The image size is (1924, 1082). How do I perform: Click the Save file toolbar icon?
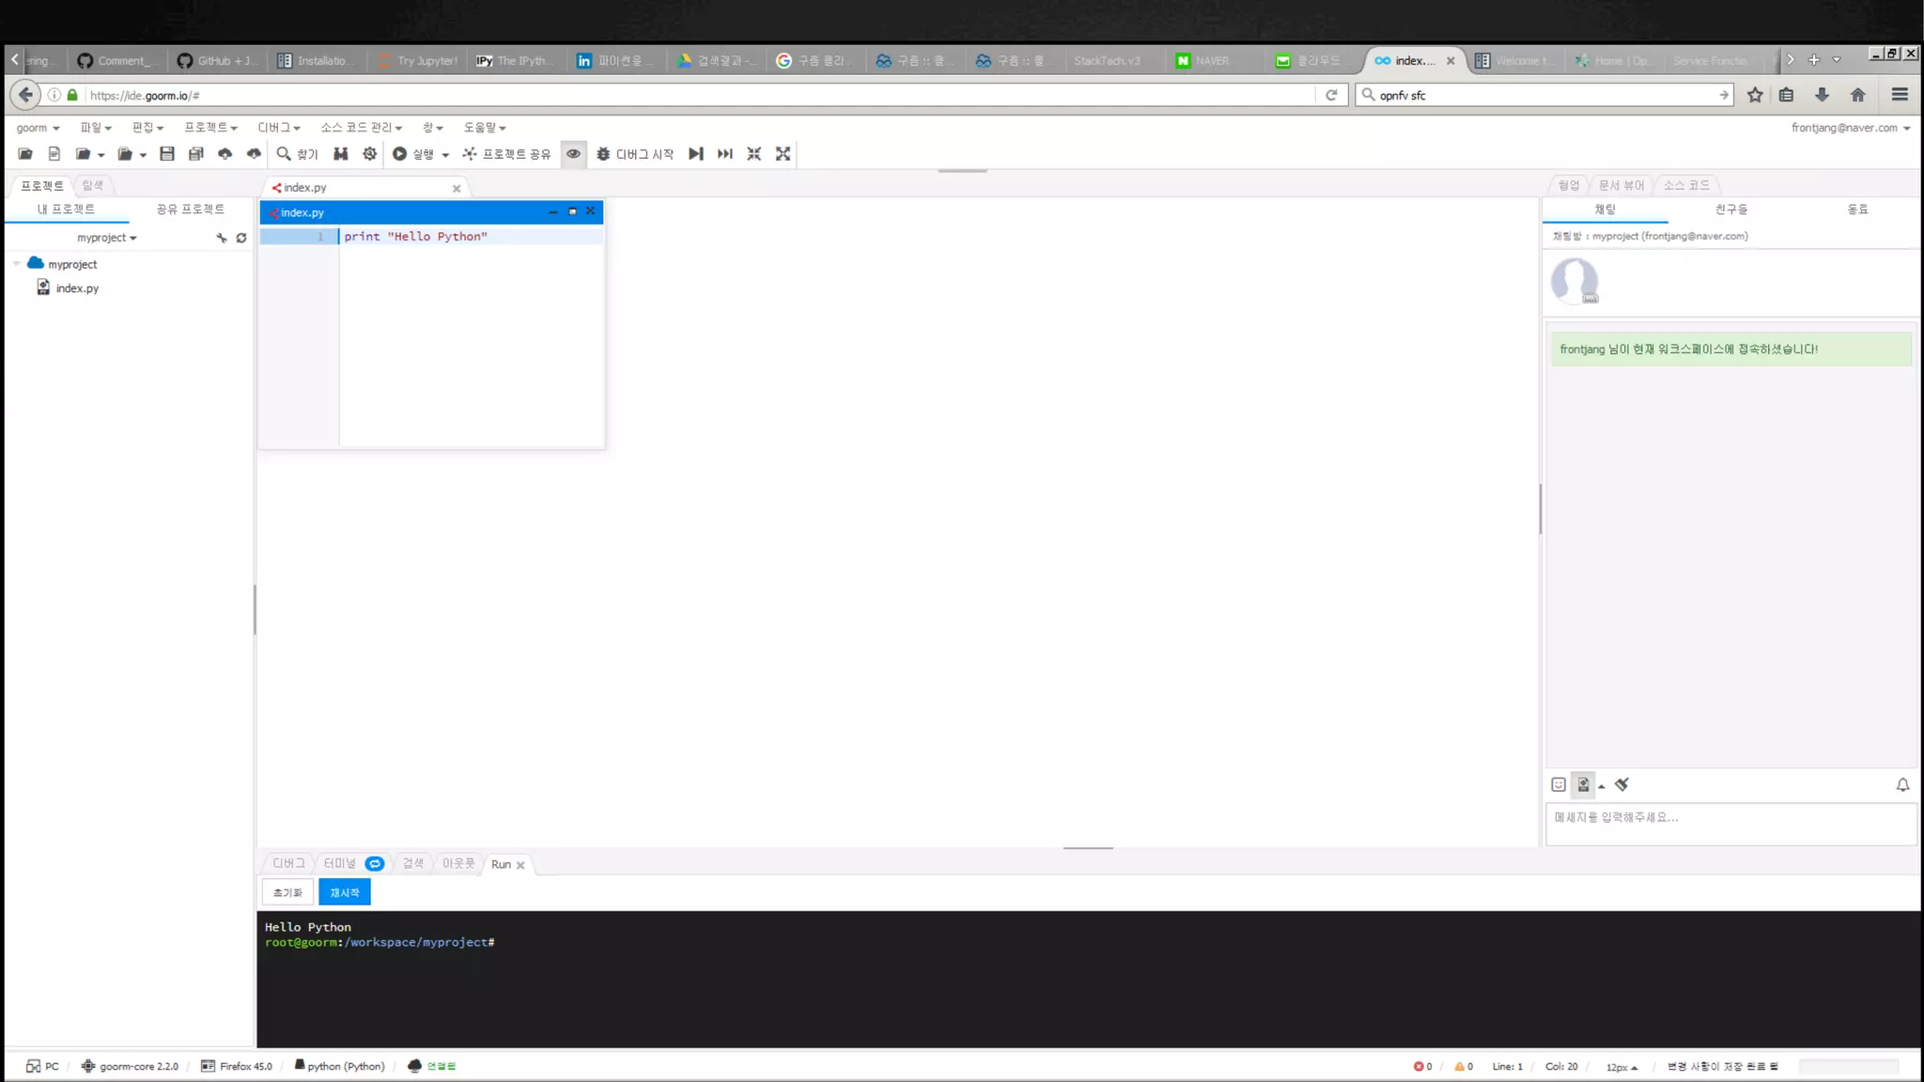[167, 154]
